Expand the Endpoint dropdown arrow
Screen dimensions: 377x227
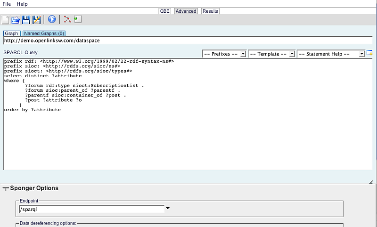pos(168,208)
